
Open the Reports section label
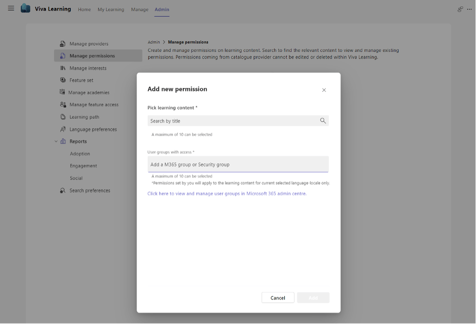pyautogui.click(x=78, y=141)
